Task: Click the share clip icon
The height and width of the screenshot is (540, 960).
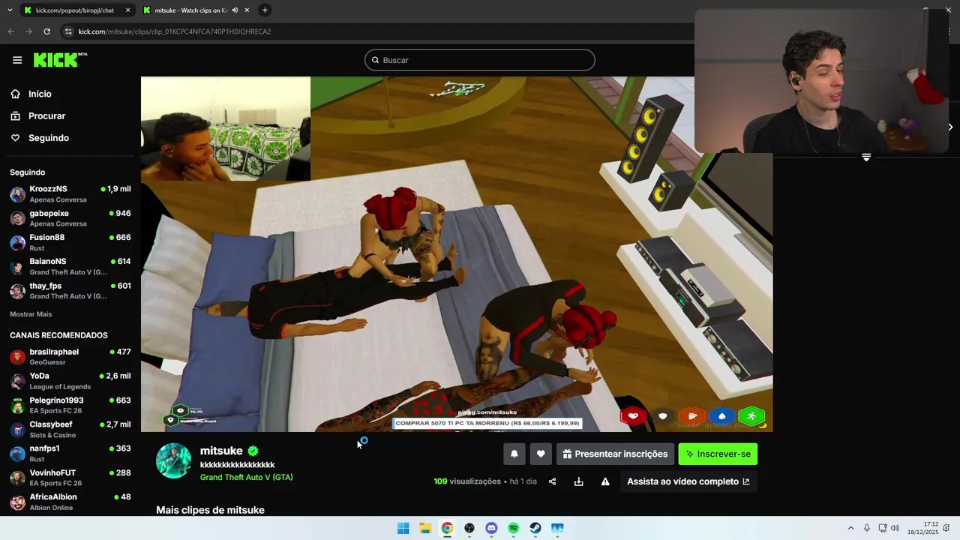Action: (553, 481)
